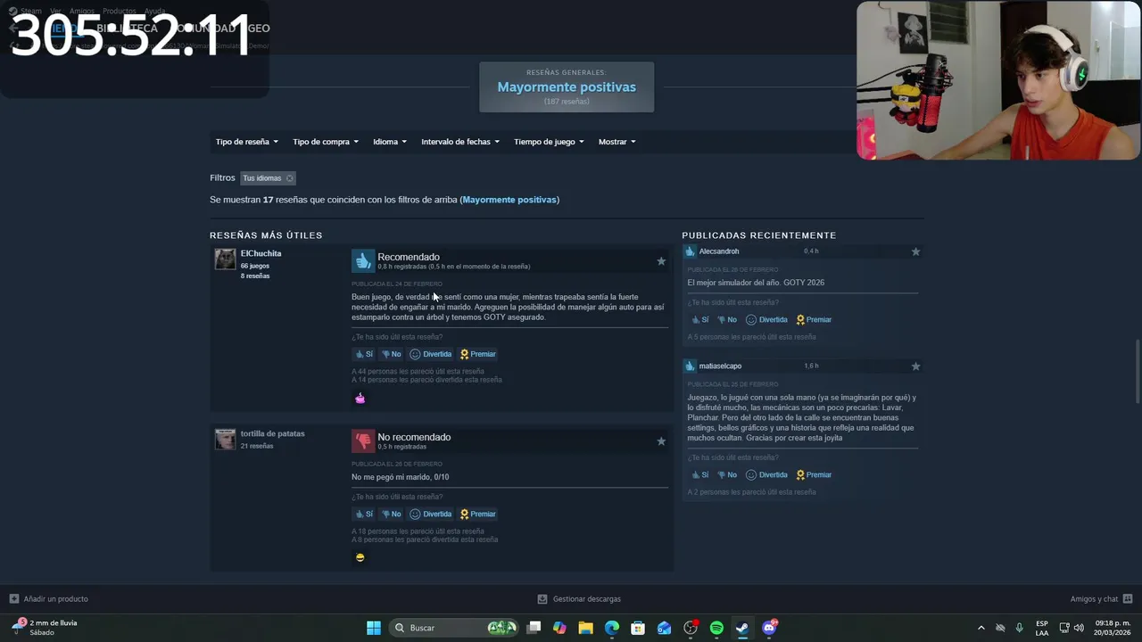Mark matiaselcapo's review as Divertida
This screenshot has height=642, width=1142.
(766, 474)
